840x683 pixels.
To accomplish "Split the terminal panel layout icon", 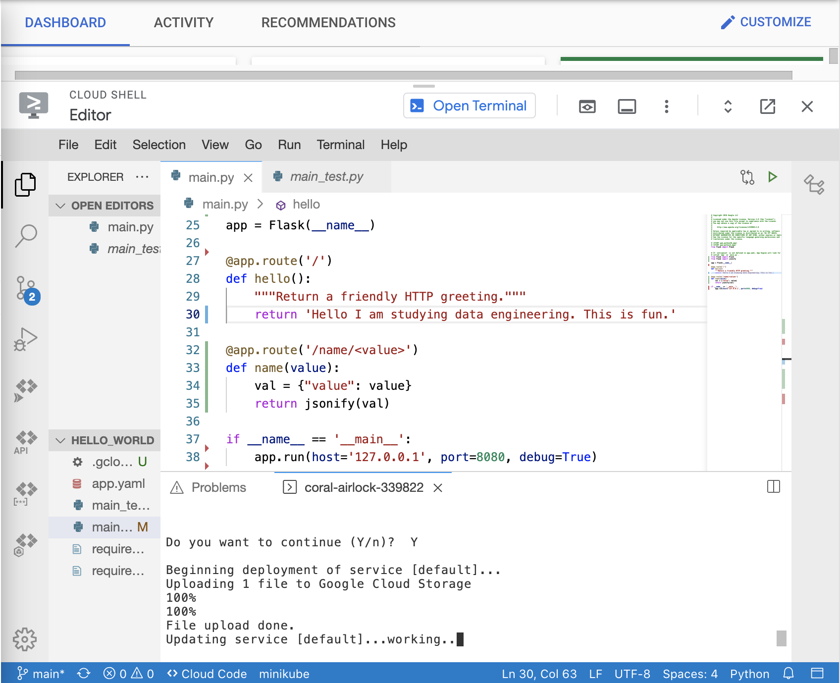I will pyautogui.click(x=774, y=487).
